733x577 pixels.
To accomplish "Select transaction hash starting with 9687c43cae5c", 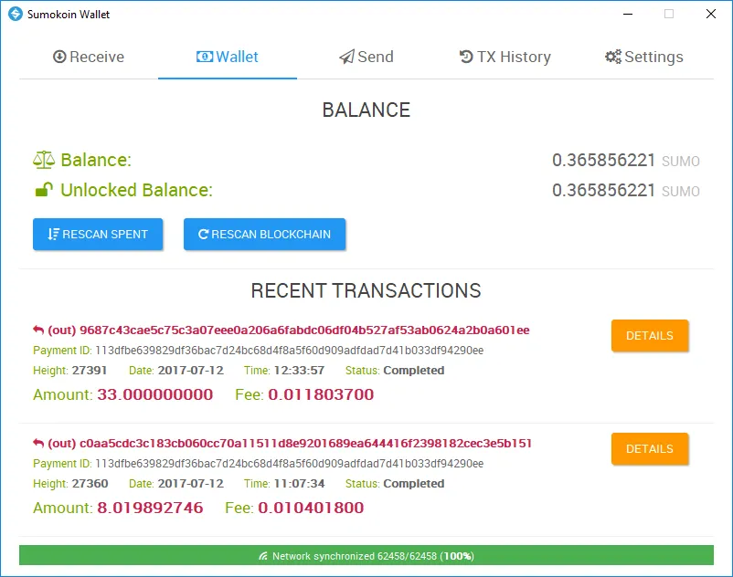I will [x=304, y=330].
